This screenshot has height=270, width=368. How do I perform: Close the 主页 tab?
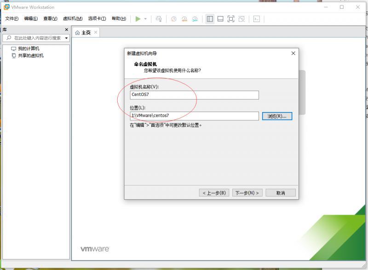pos(96,32)
